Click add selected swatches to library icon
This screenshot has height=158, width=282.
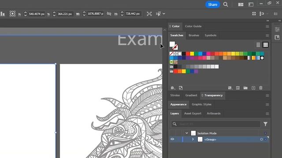pos(181,88)
